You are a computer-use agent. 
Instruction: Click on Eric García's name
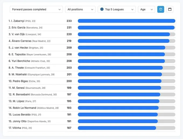pos(19,28)
